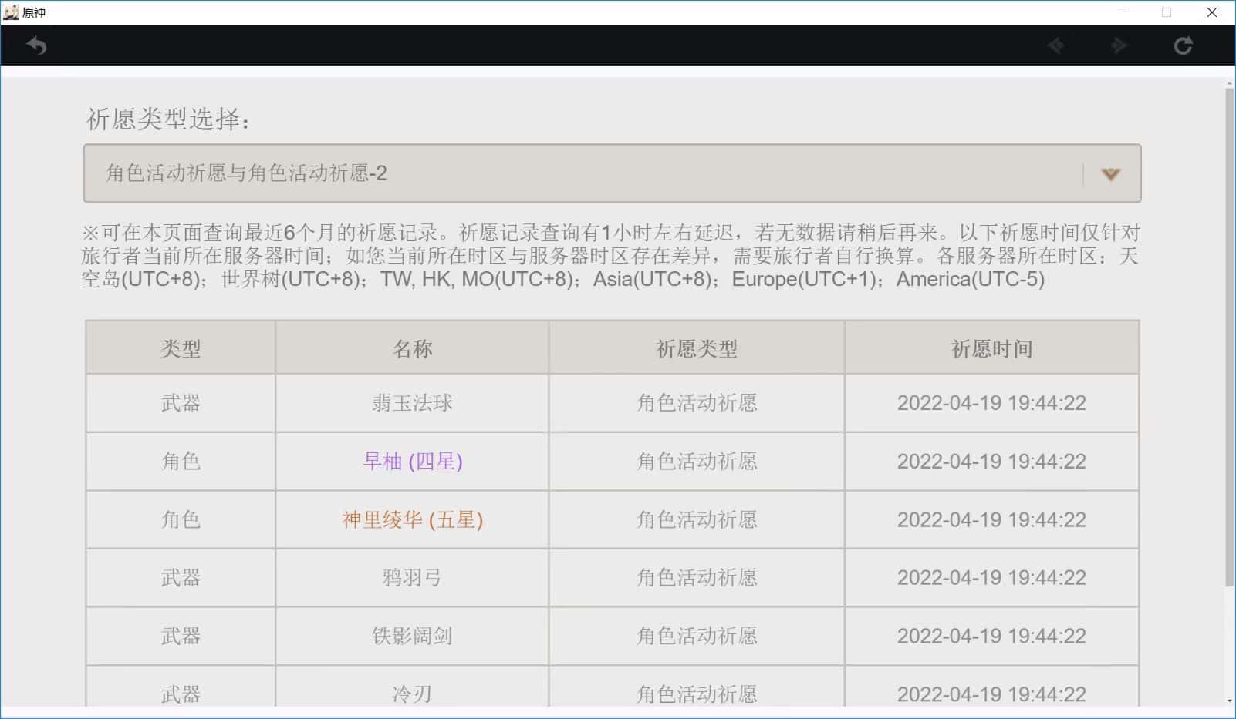Click the 冷刃 item name
The image size is (1236, 719).
[412, 694]
